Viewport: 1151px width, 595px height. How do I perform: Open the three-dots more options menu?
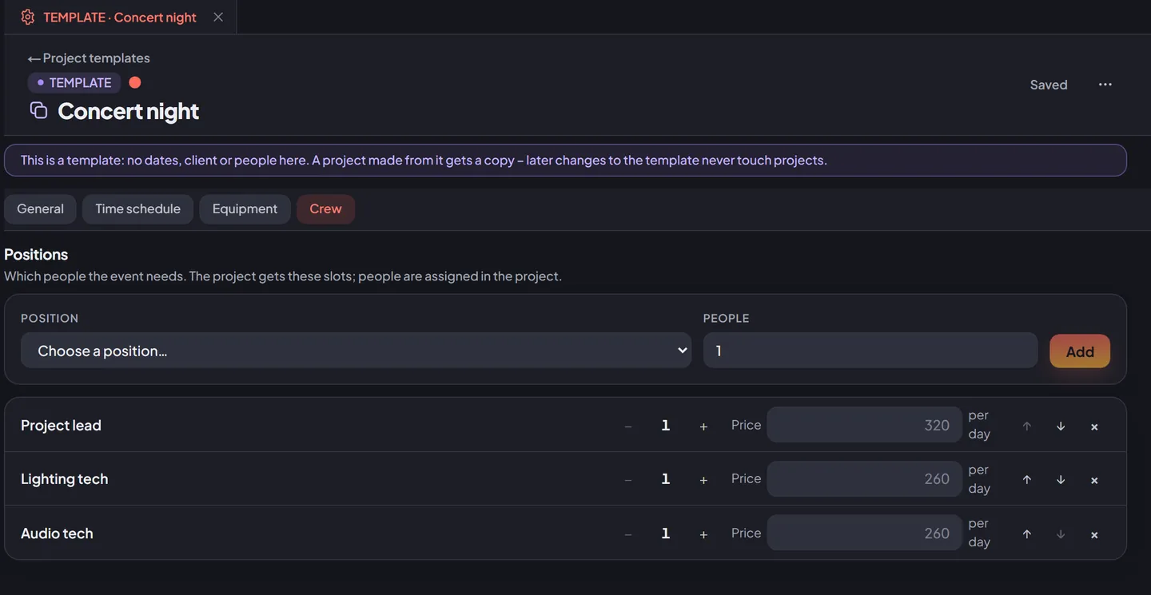[1105, 85]
